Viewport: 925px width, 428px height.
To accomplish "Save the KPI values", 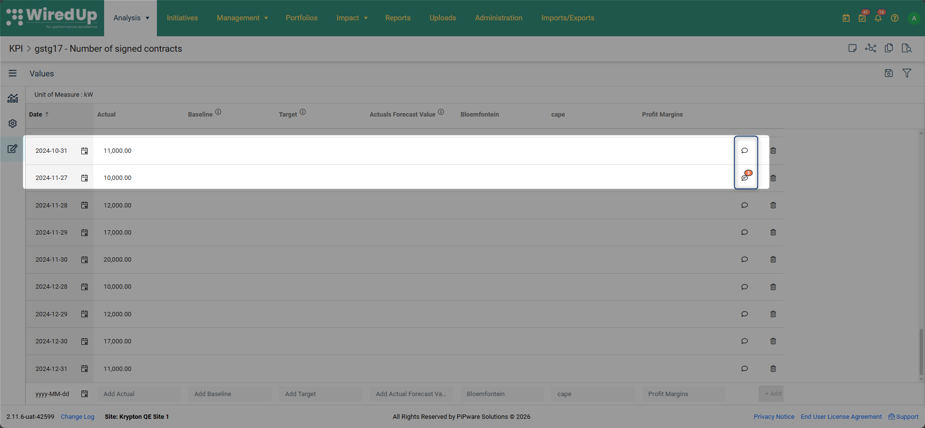I will click(889, 73).
